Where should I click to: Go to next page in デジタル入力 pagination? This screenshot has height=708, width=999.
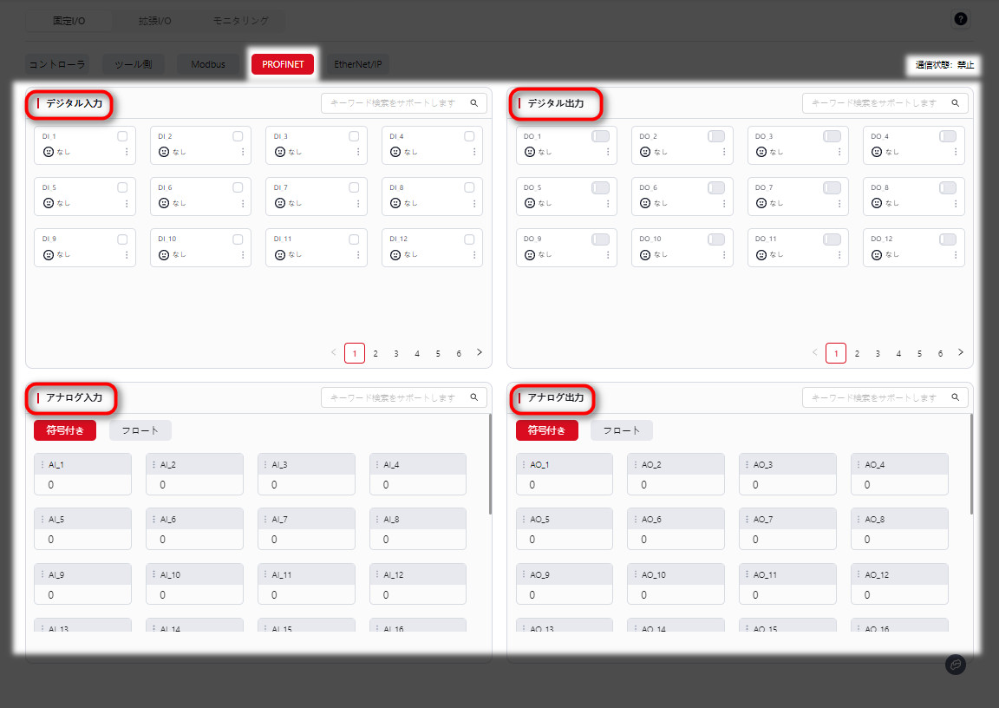click(480, 352)
